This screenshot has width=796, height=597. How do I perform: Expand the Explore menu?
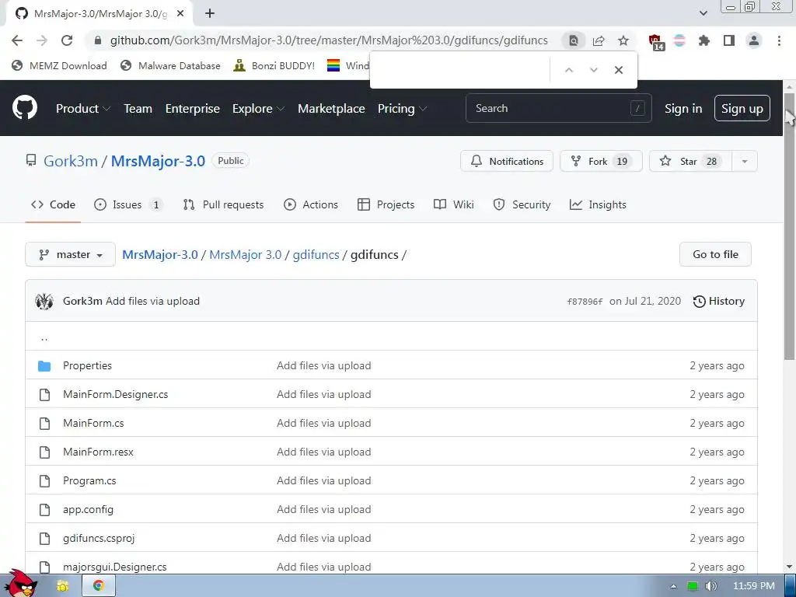[258, 109]
